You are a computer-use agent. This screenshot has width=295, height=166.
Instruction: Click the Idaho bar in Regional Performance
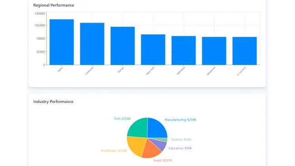[x=62, y=42]
